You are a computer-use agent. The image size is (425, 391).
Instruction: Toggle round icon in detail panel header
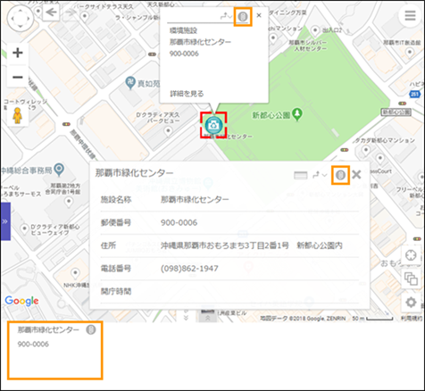click(340, 175)
